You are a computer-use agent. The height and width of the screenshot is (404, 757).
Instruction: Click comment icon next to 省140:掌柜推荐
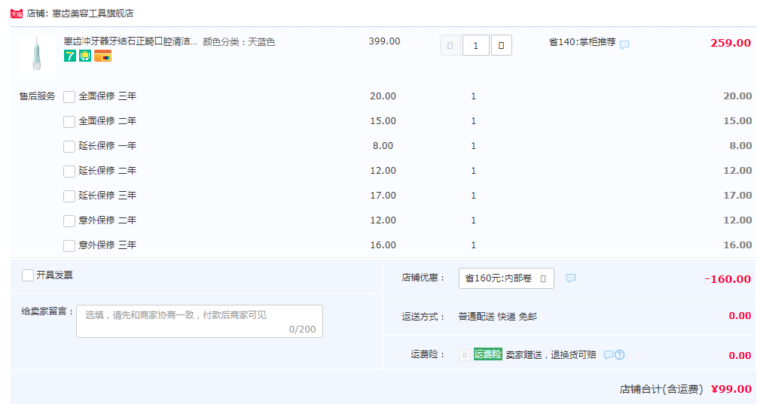click(x=624, y=45)
